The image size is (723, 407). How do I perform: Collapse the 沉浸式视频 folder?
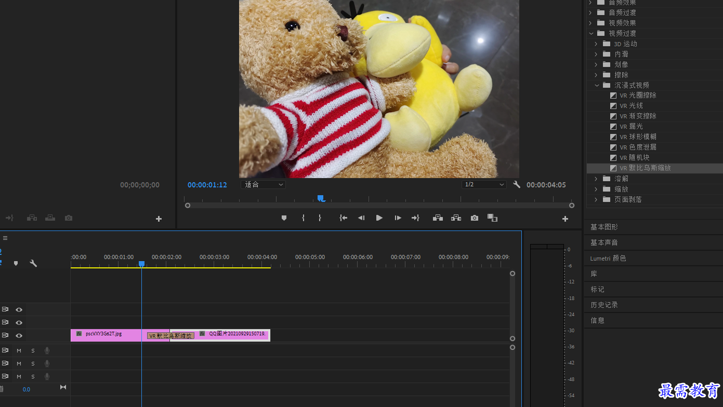[x=597, y=85]
